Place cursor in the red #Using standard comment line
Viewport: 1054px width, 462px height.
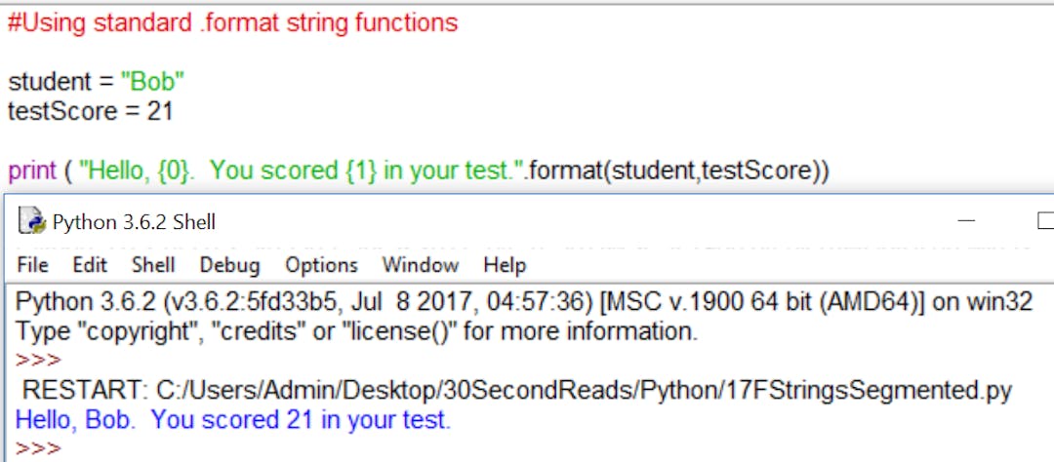(232, 22)
